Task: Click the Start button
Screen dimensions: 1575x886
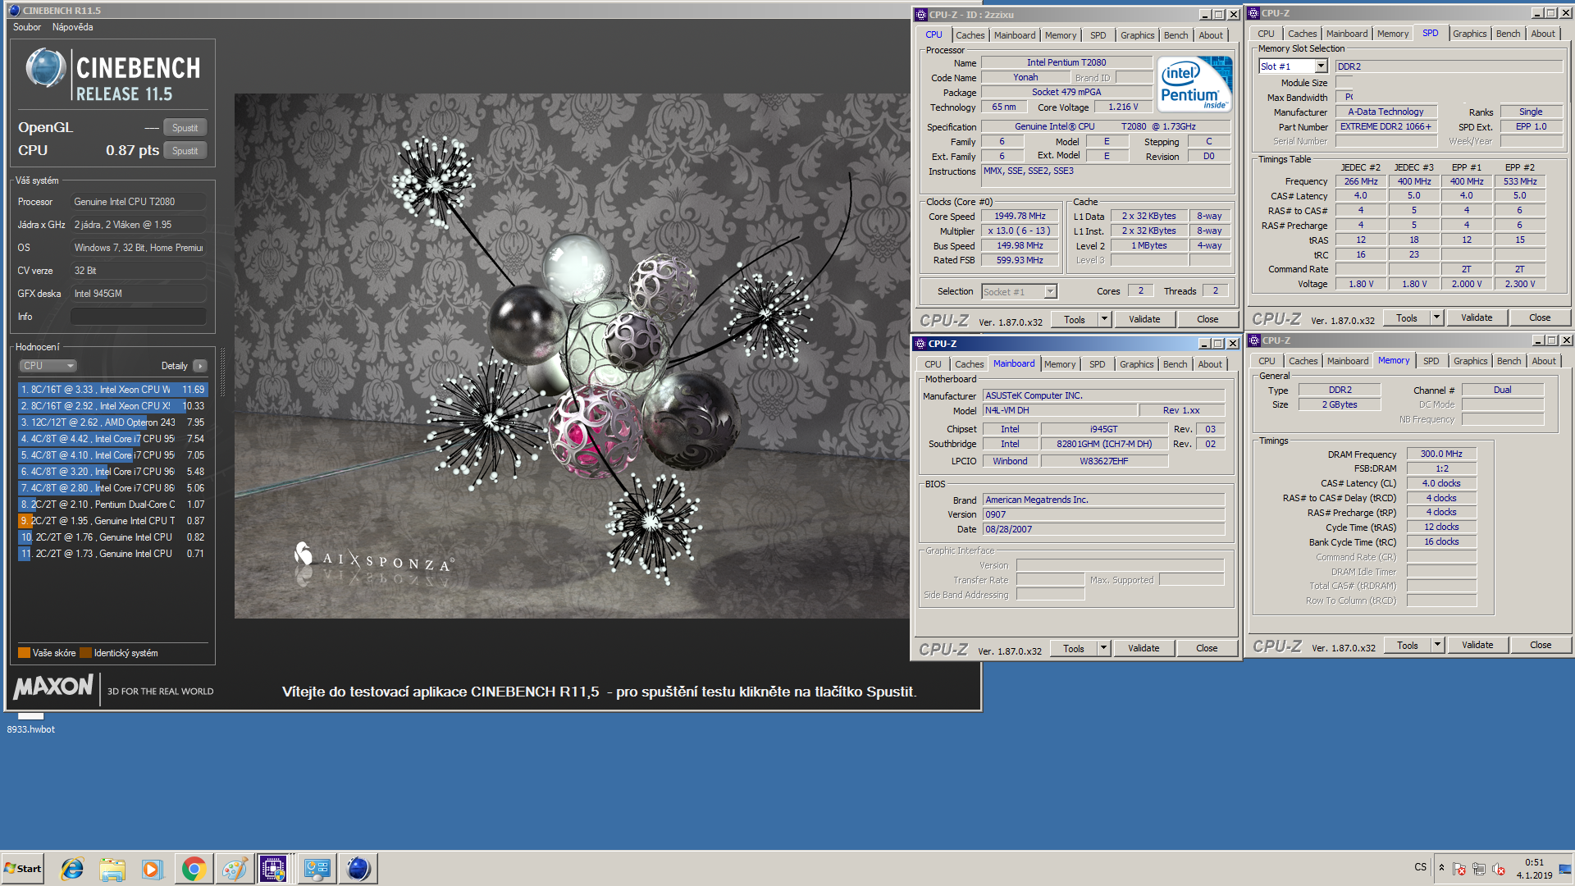Action: pos(23,869)
